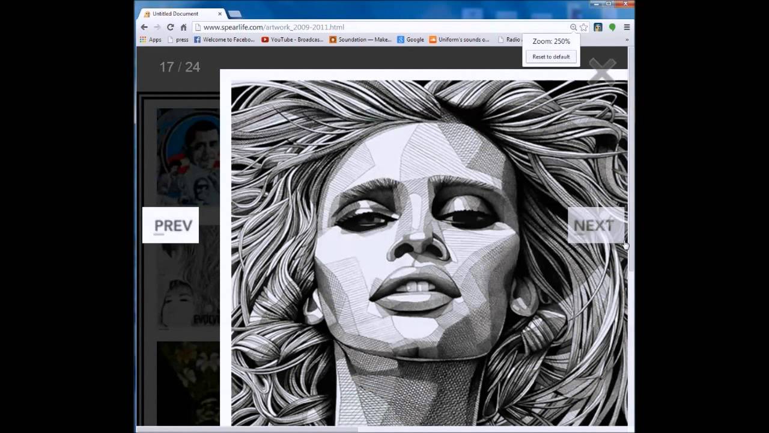Click the zoom magnifier icon in address bar

click(573, 27)
